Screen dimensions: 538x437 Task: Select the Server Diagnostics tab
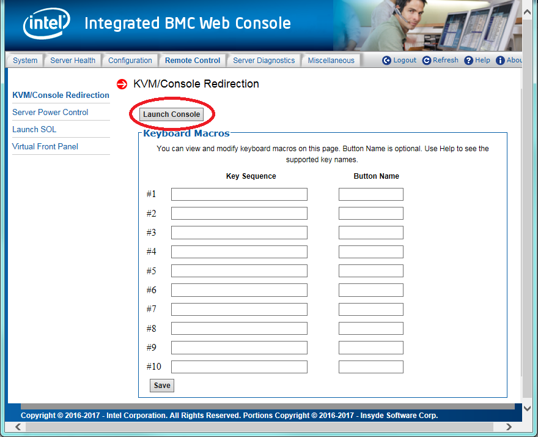(263, 61)
